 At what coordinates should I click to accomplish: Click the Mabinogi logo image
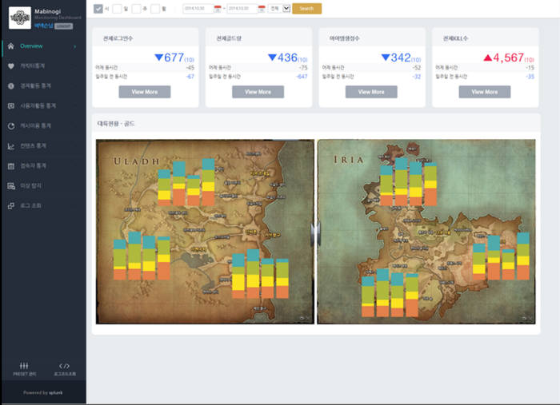[x=20, y=18]
